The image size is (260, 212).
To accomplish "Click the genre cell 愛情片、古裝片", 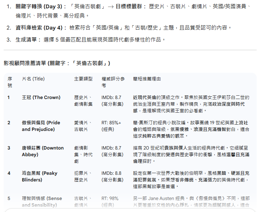I will click(x=83, y=126).
